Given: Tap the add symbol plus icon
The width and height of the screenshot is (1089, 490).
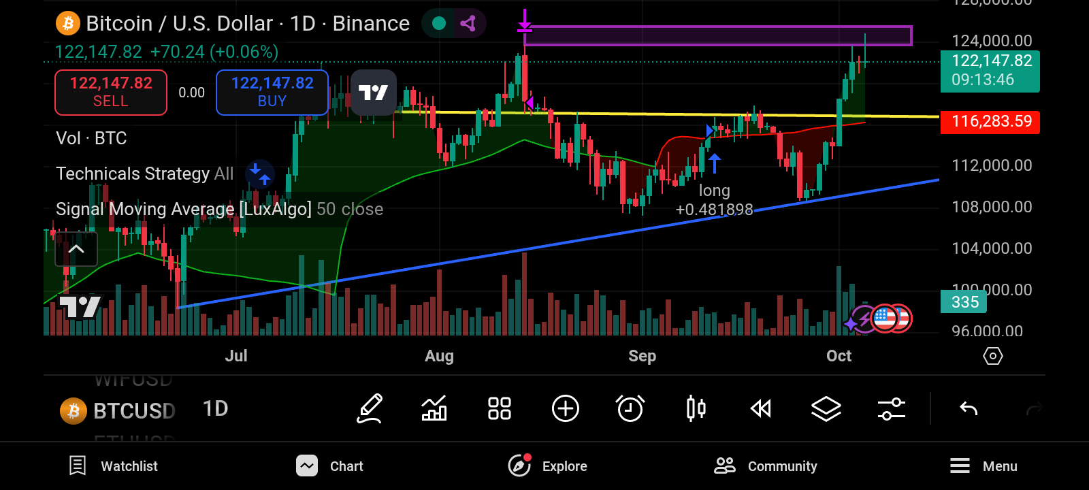Looking at the screenshot, I should pyautogui.click(x=565, y=409).
